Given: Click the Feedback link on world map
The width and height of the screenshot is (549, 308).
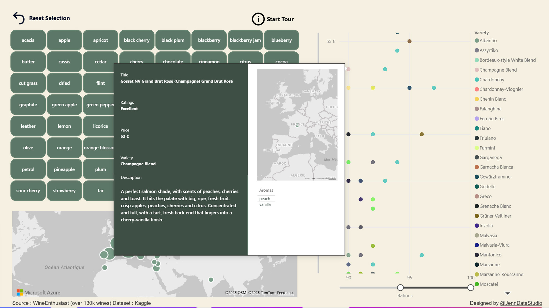Looking at the screenshot, I should point(285,293).
